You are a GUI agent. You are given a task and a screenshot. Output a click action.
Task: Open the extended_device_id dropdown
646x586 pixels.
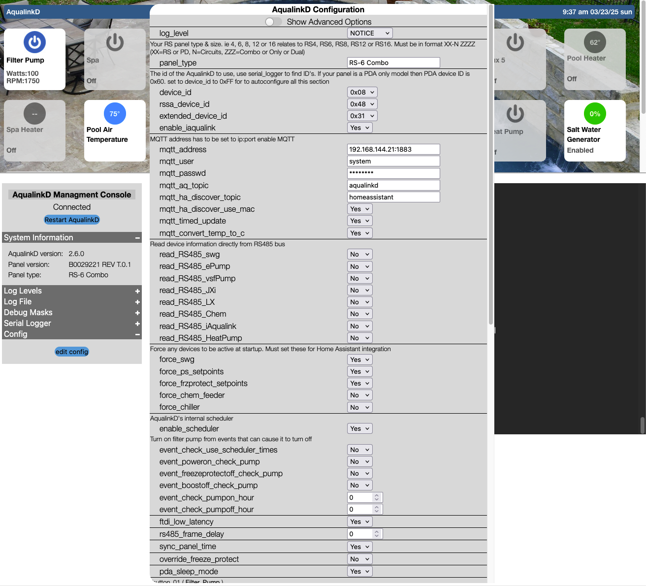362,116
